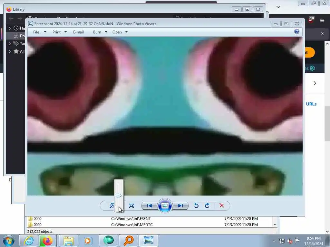This screenshot has height=247, width=330.
Task: Expand All Bookmarks in Library sidebar
Action: click(x=10, y=51)
